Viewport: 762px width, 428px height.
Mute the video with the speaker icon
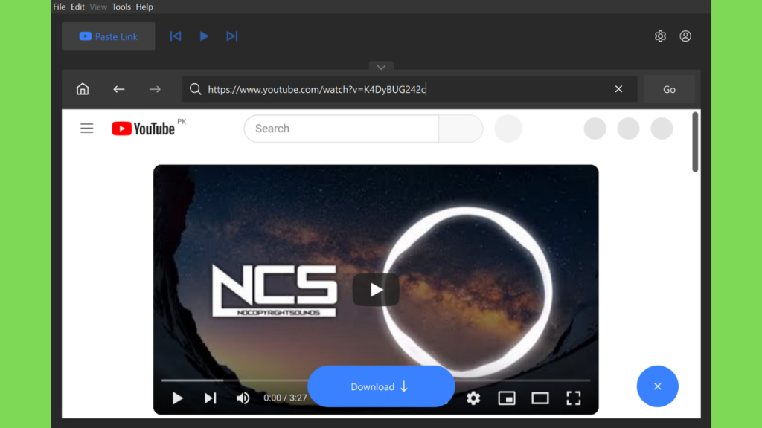pos(243,398)
